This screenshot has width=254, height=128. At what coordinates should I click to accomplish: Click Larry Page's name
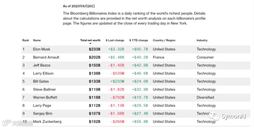point(42,105)
